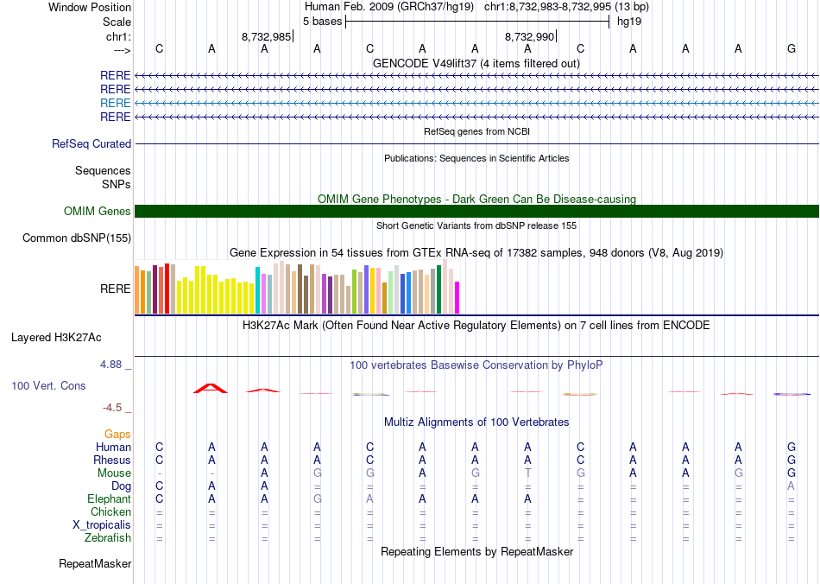Open the RefSeq Curated track label

click(x=91, y=143)
